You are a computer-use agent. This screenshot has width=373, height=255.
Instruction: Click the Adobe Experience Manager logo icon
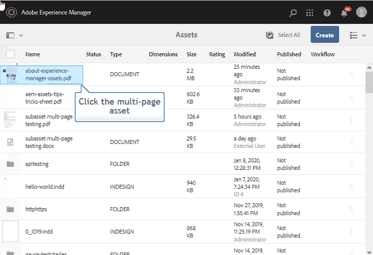tap(10, 12)
